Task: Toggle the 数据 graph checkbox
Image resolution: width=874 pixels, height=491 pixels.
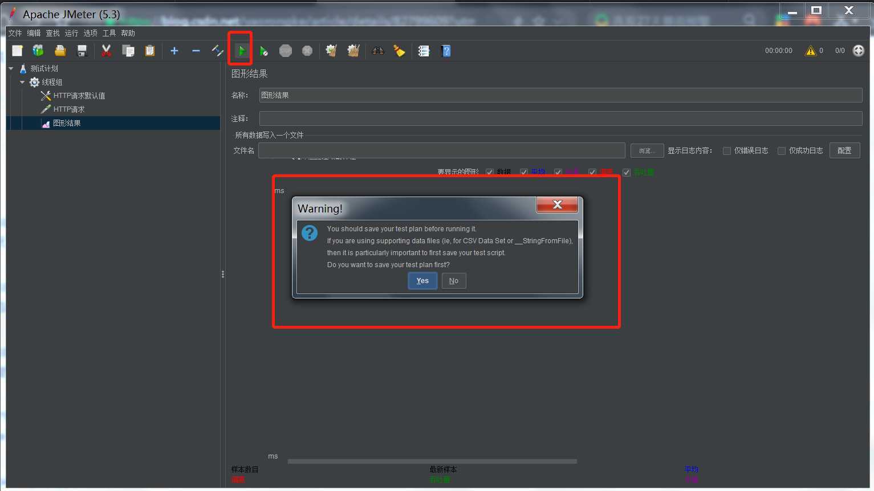Action: [x=490, y=172]
